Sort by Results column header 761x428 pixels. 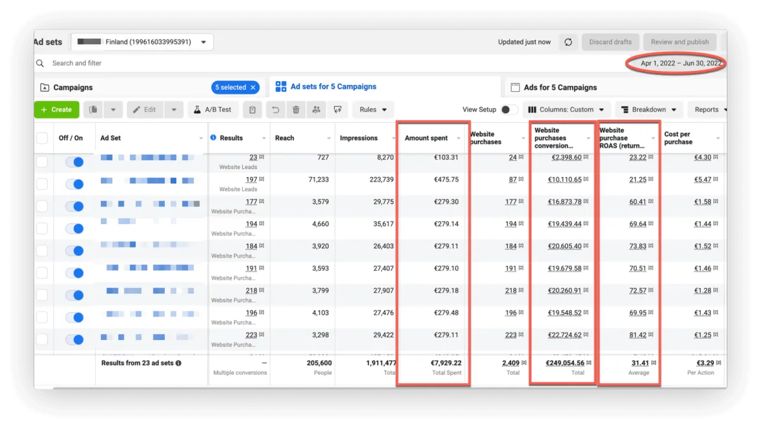[x=231, y=138]
